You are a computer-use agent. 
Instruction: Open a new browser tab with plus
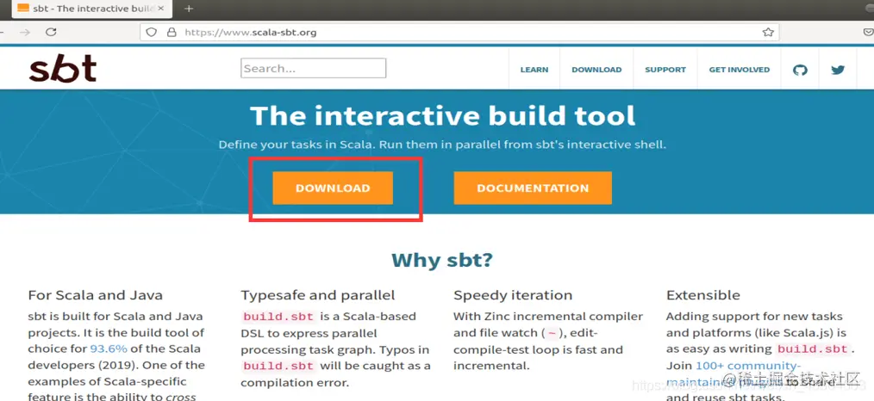tap(189, 9)
